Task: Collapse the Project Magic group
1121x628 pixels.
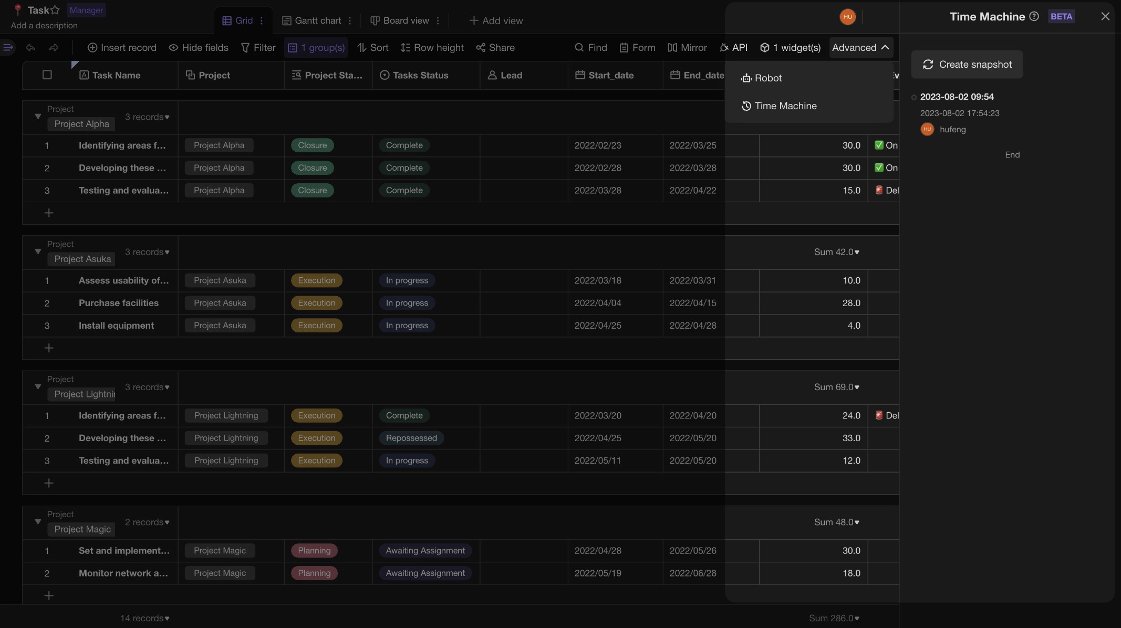Action: pos(38,522)
